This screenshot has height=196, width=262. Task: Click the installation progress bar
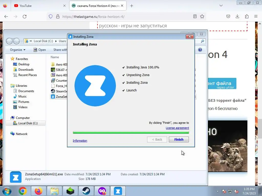tap(131, 132)
